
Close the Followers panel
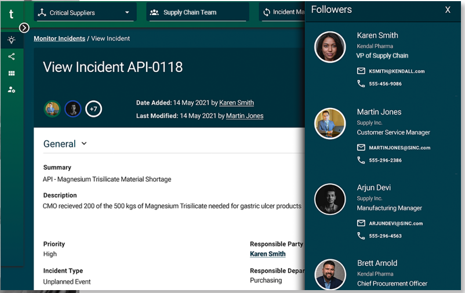click(x=448, y=10)
